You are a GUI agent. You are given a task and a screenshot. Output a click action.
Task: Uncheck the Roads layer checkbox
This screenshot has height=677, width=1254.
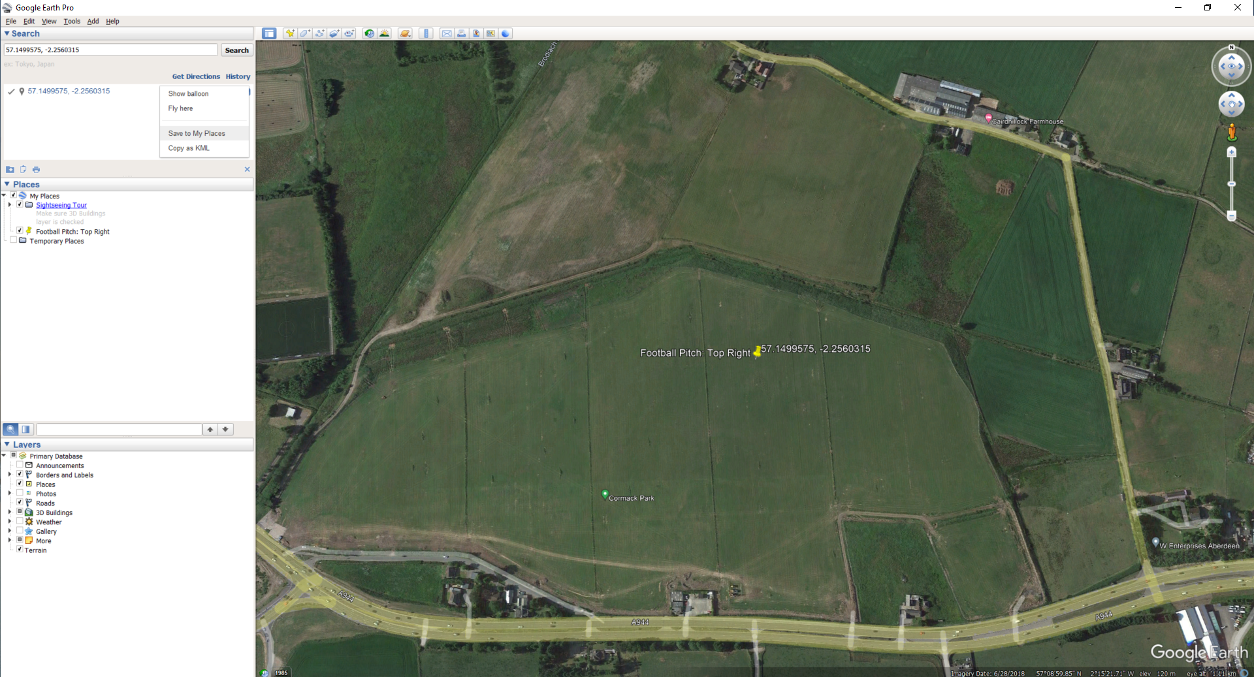(20, 503)
